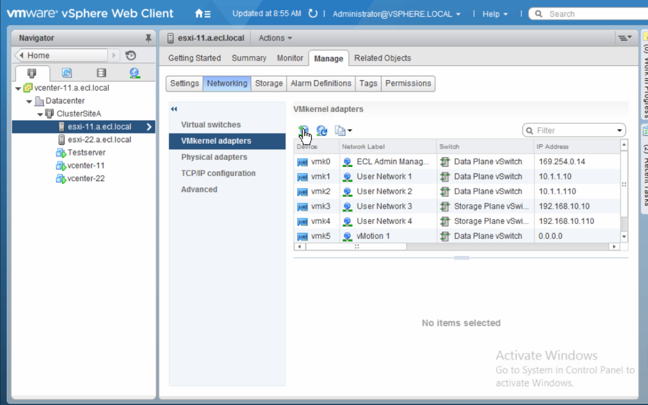Switch to the Summary tab
This screenshot has height=405, width=648.
pyautogui.click(x=249, y=58)
